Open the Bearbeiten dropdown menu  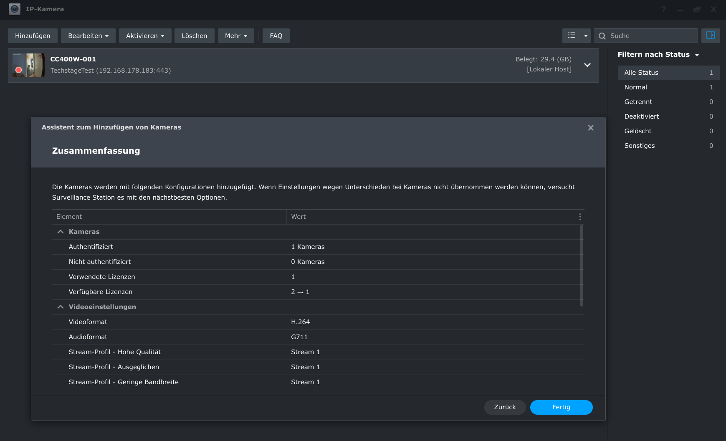[x=88, y=36]
